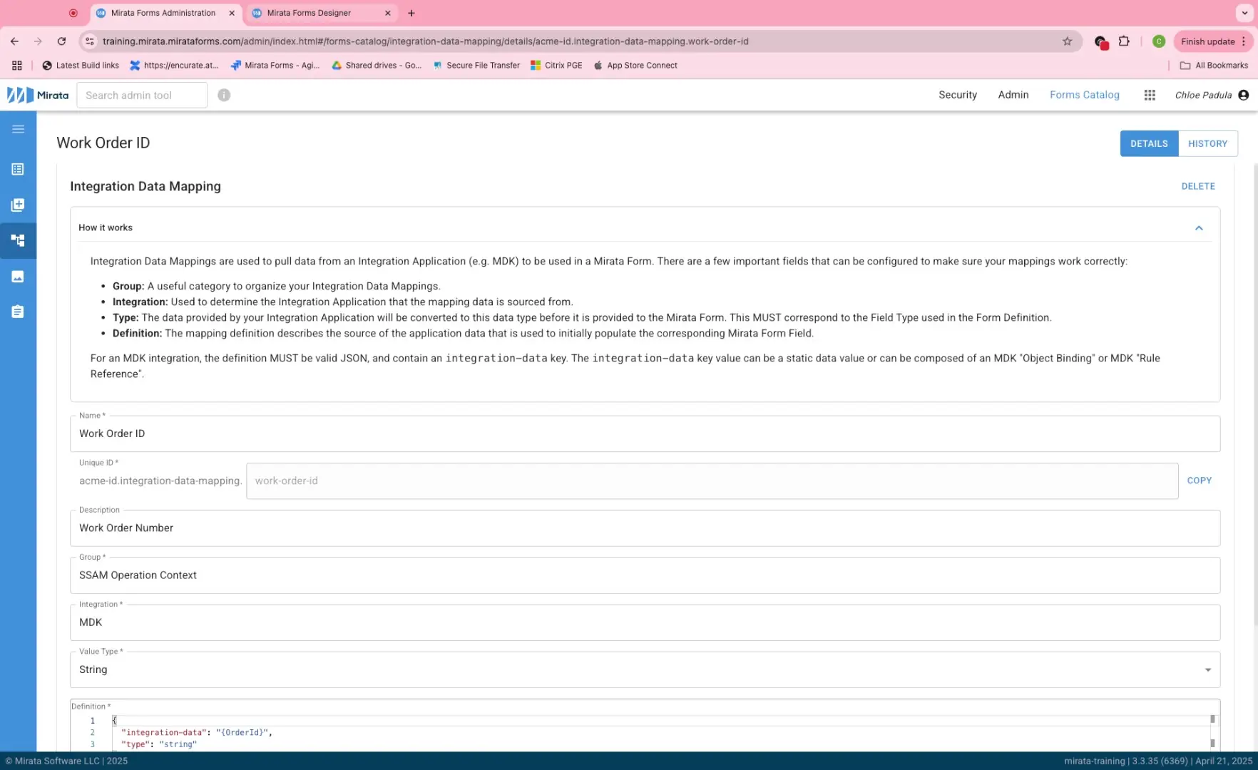Screen dimensions: 1258x770
Task: Bookmark this page with the star icon
Action: tap(1067, 41)
